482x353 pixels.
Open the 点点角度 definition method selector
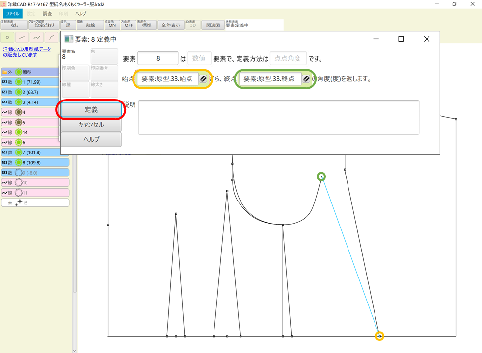click(x=288, y=58)
